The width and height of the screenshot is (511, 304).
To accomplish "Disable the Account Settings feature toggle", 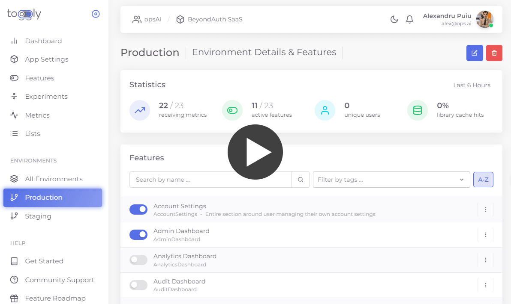I will (x=138, y=210).
